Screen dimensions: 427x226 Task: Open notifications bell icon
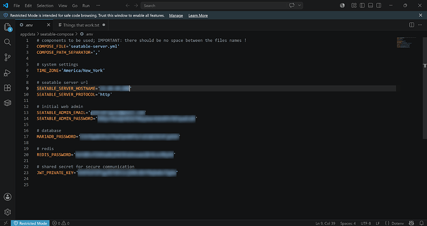421,223
